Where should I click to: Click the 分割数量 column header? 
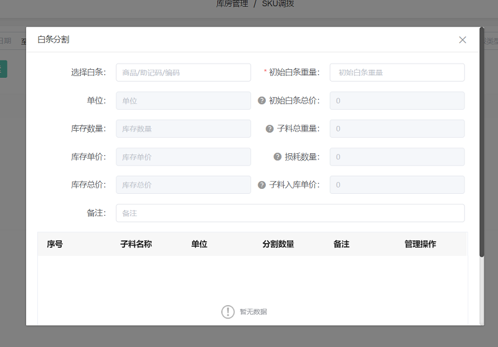(x=278, y=244)
